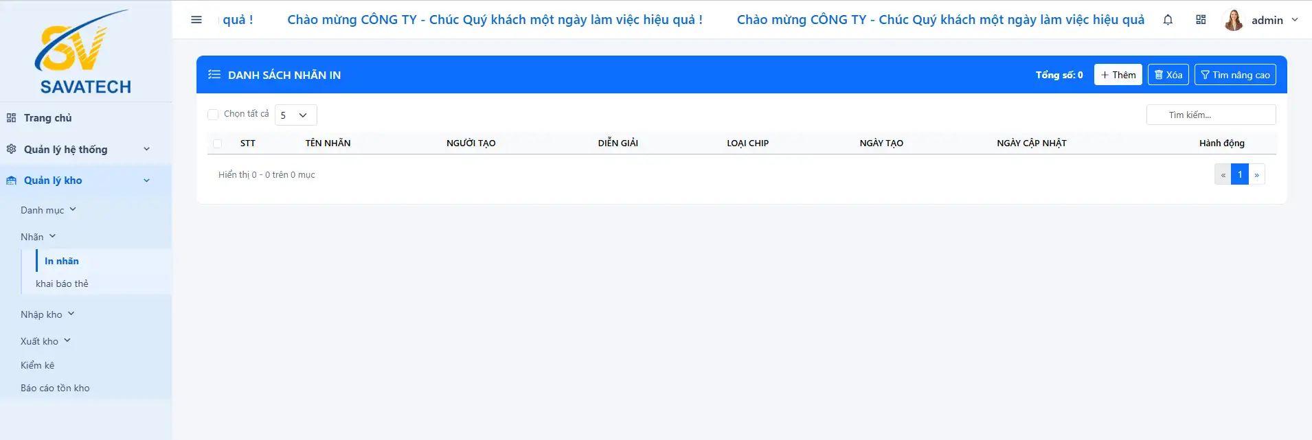
Task: Click the Quản lý kho warehouse icon
Action: click(11, 181)
